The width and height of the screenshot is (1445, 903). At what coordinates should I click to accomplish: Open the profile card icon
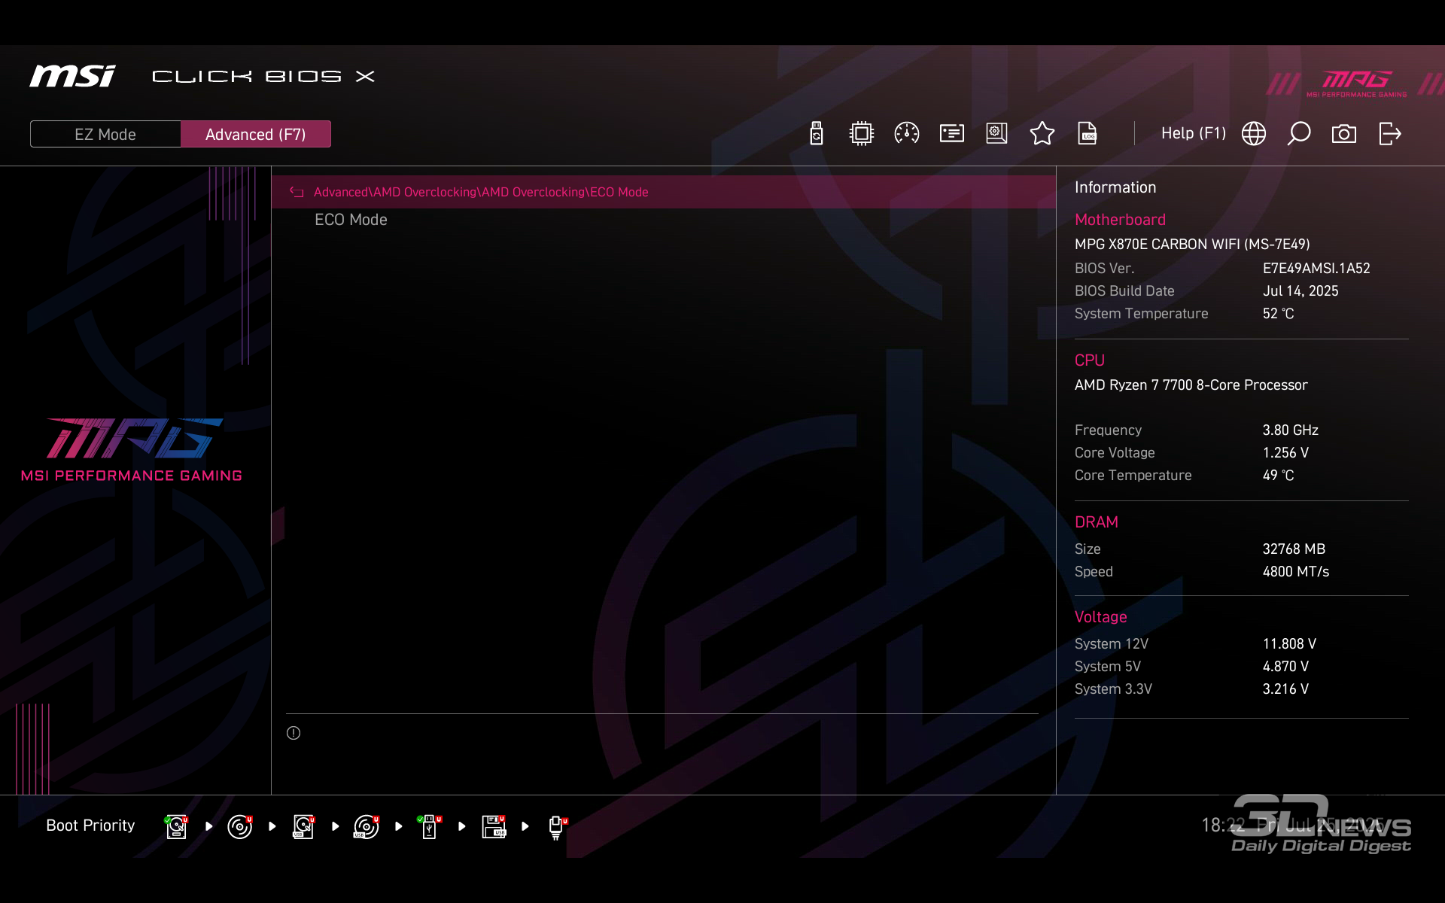[951, 134]
